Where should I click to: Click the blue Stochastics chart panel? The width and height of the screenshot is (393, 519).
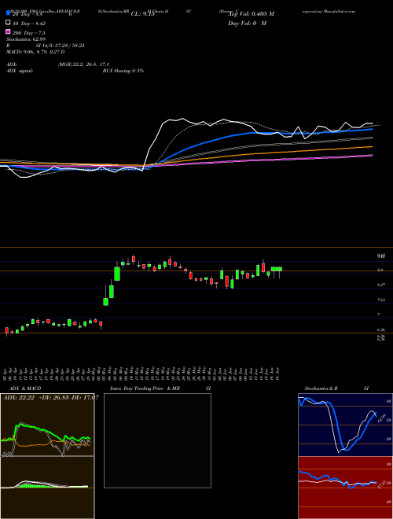pyautogui.click(x=345, y=425)
